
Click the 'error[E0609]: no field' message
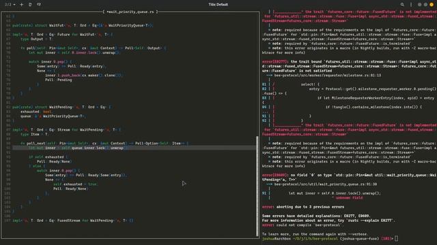[x=350, y=178]
